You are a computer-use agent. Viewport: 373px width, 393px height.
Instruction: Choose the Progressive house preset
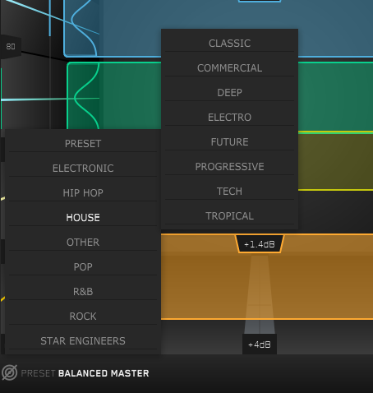click(229, 167)
